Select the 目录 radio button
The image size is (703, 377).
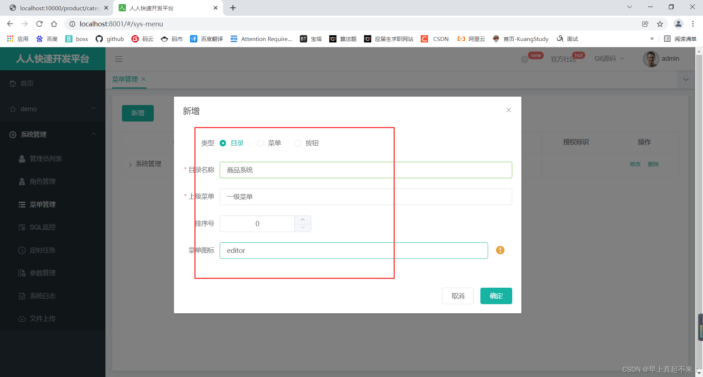pos(223,143)
